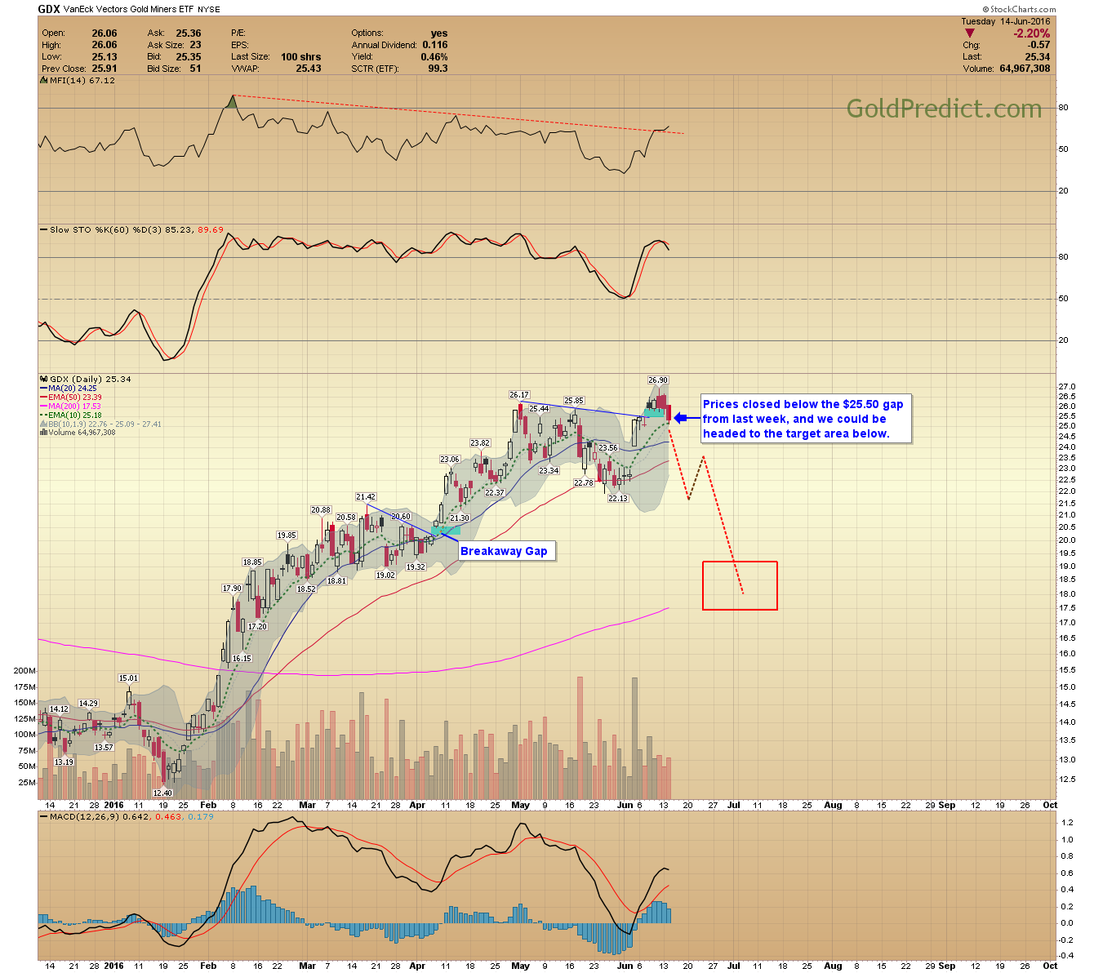Select the header Volume 64,967,308 value
The height and width of the screenshot is (973, 1094).
coord(1025,69)
